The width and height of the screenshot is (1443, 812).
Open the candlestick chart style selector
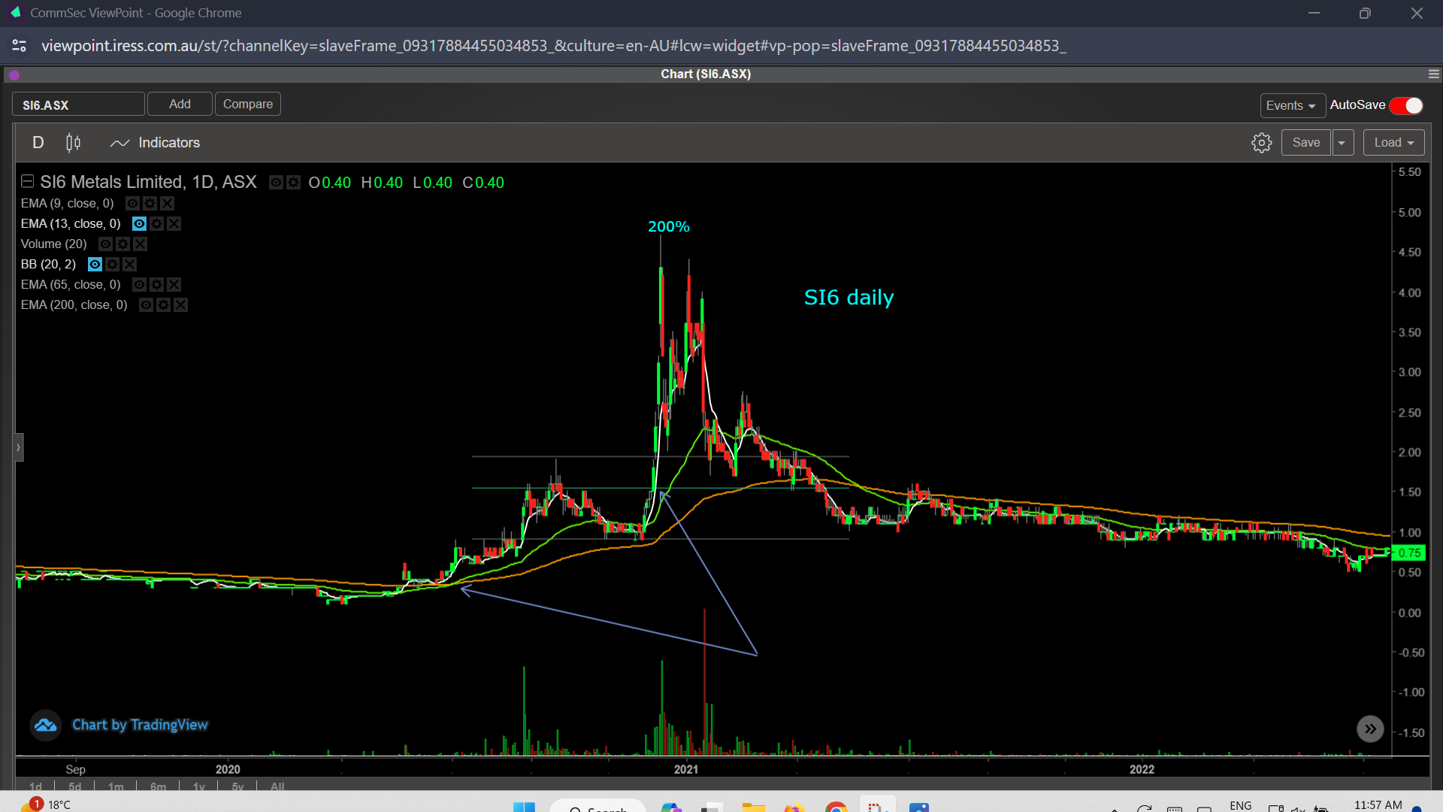[73, 143]
